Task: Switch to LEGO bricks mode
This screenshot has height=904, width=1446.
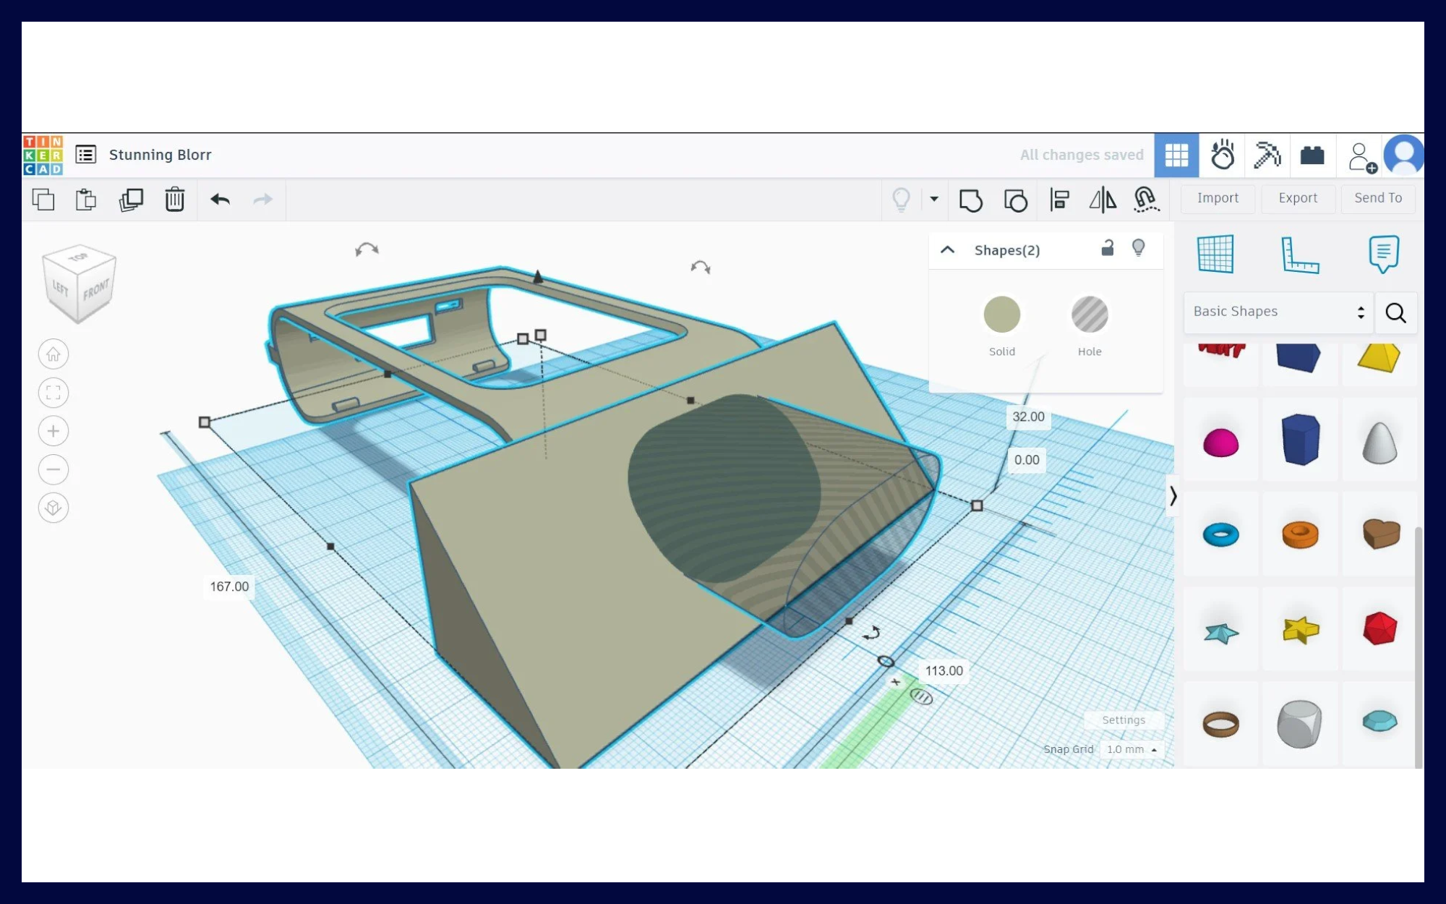Action: [1312, 155]
